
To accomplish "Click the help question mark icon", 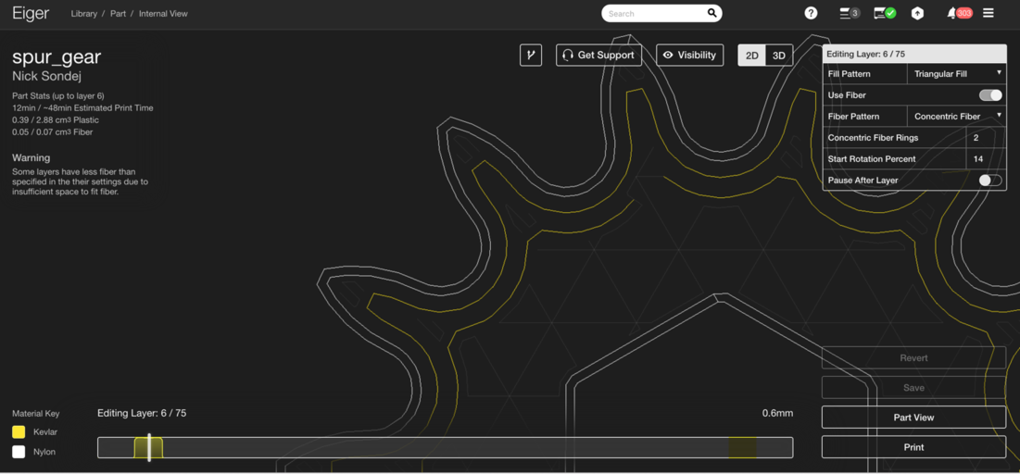I will pos(811,13).
